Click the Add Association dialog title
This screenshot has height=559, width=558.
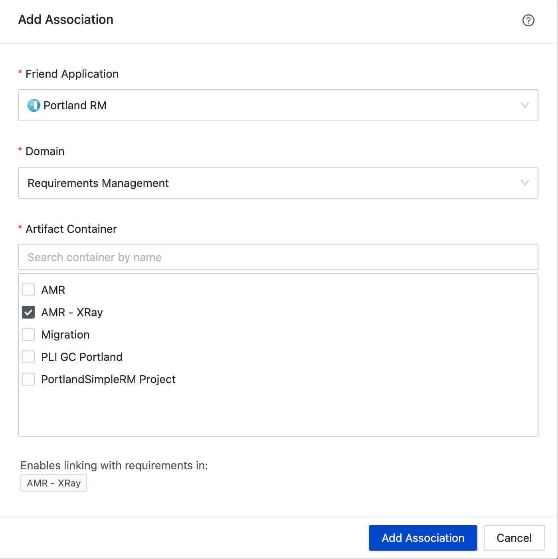(66, 20)
